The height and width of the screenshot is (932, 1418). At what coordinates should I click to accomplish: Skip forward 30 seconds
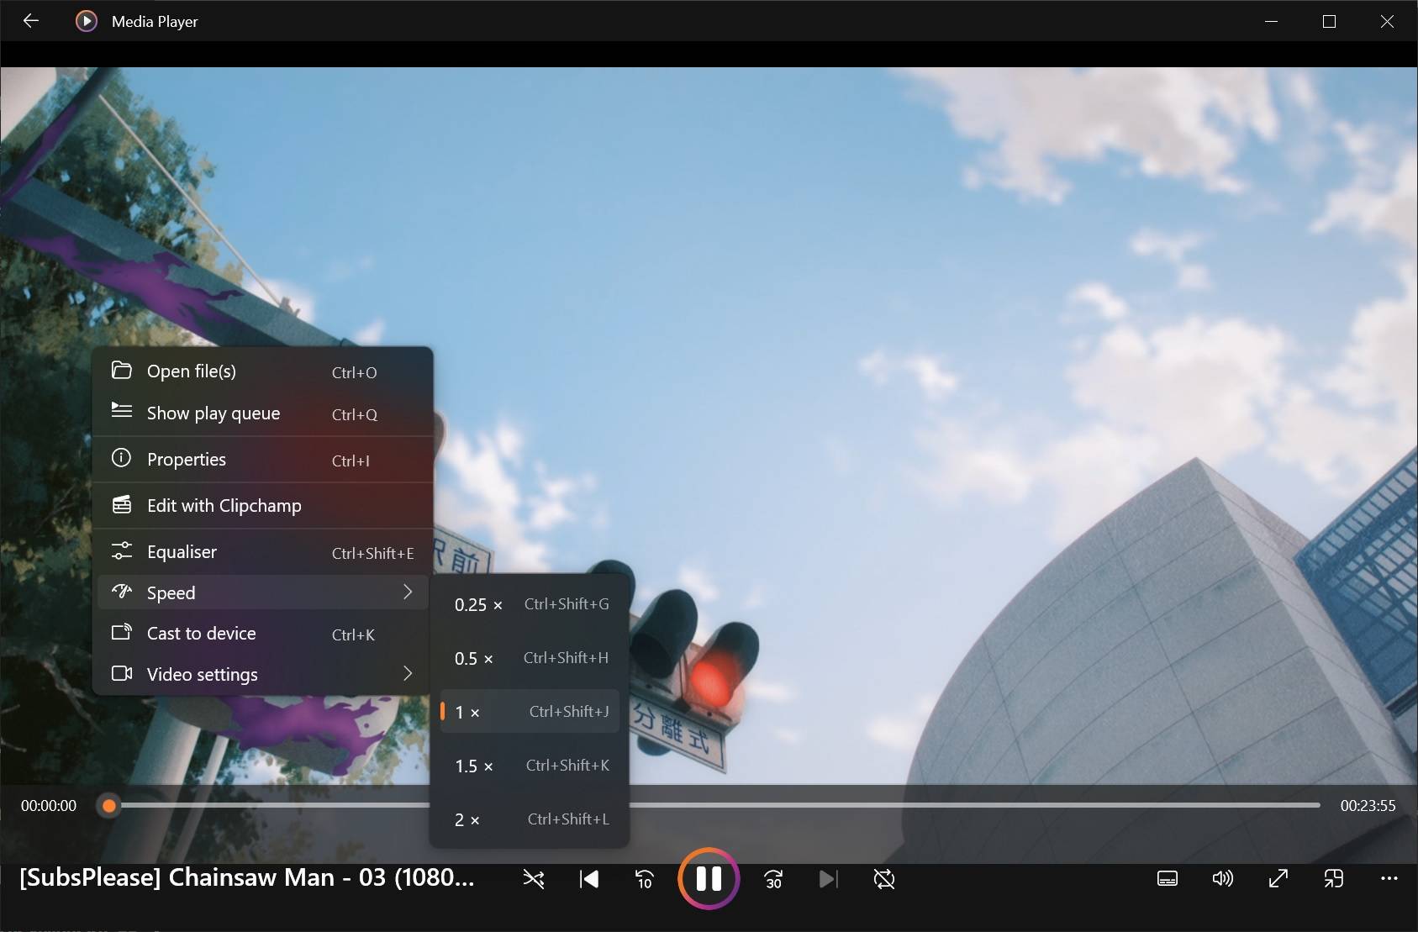(773, 879)
